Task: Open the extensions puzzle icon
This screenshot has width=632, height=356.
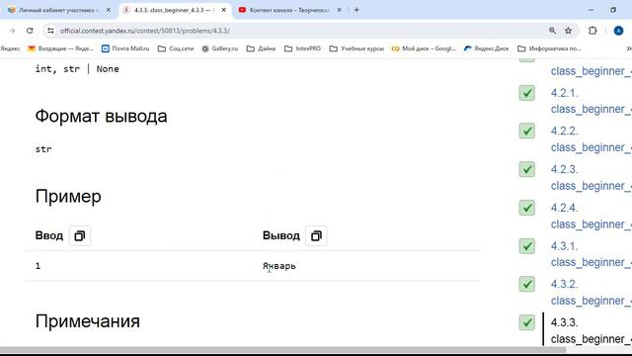Action: point(592,31)
